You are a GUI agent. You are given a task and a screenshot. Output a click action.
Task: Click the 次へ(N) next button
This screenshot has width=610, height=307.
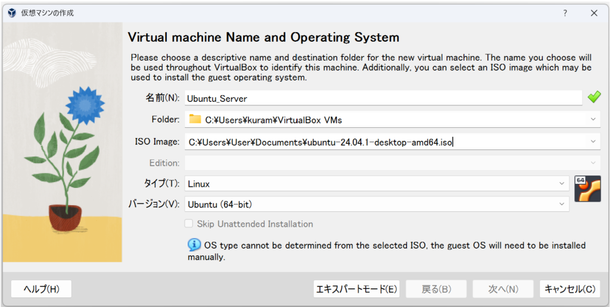point(503,289)
